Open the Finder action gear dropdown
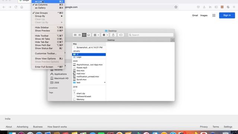The height and width of the screenshot is (134, 238). (105, 35)
